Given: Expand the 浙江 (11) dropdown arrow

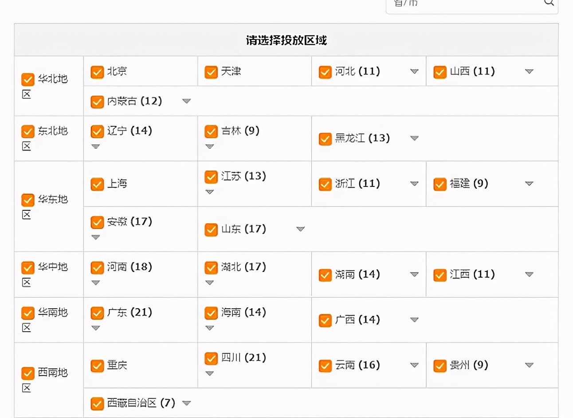Looking at the screenshot, I should pyautogui.click(x=414, y=184).
